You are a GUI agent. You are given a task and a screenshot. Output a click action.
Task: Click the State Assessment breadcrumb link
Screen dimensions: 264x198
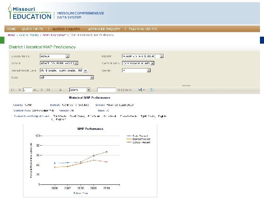(x=54, y=35)
